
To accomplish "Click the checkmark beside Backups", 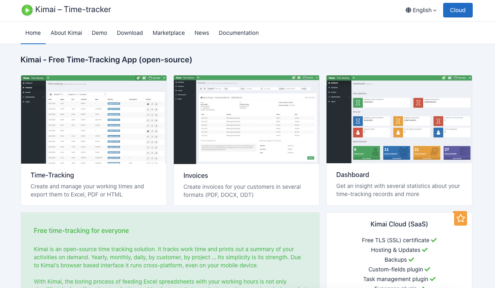I will pos(412,260).
